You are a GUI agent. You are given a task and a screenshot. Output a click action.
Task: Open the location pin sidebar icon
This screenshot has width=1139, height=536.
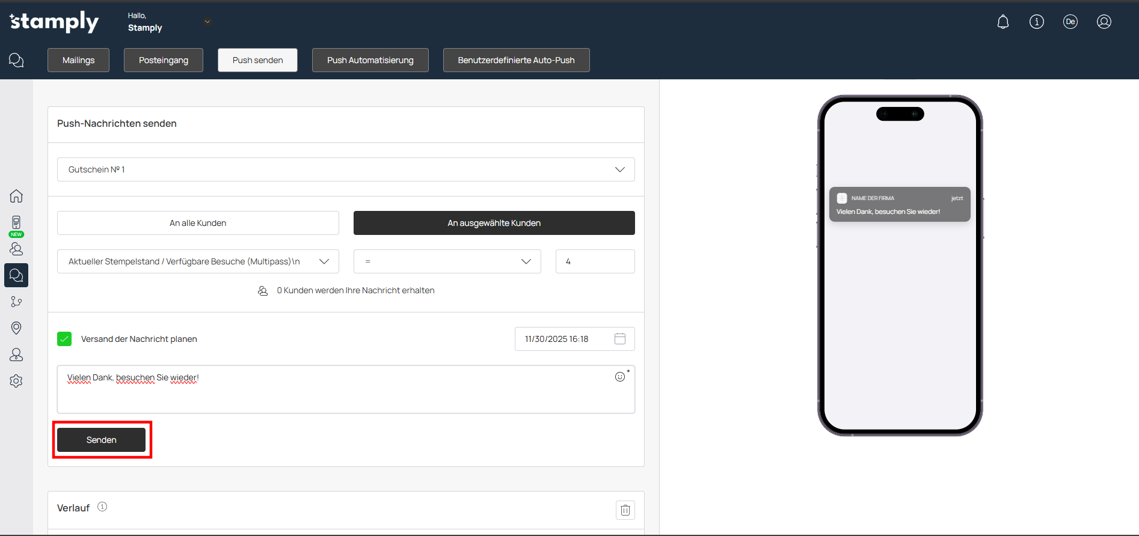pyautogui.click(x=16, y=327)
